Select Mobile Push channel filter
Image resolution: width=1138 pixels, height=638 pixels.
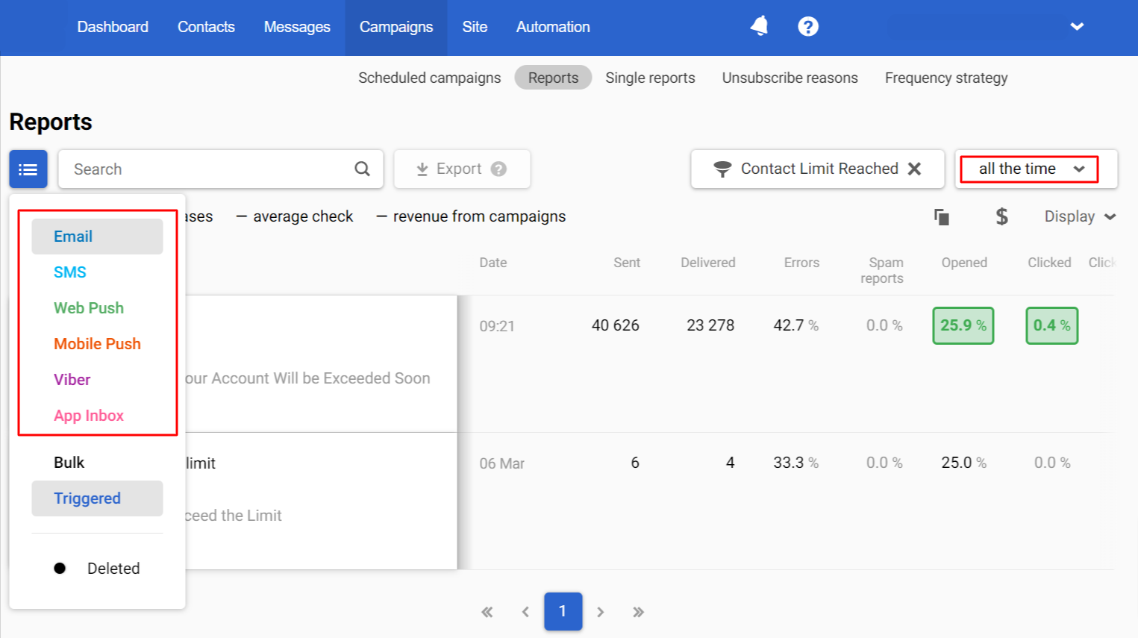[97, 344]
